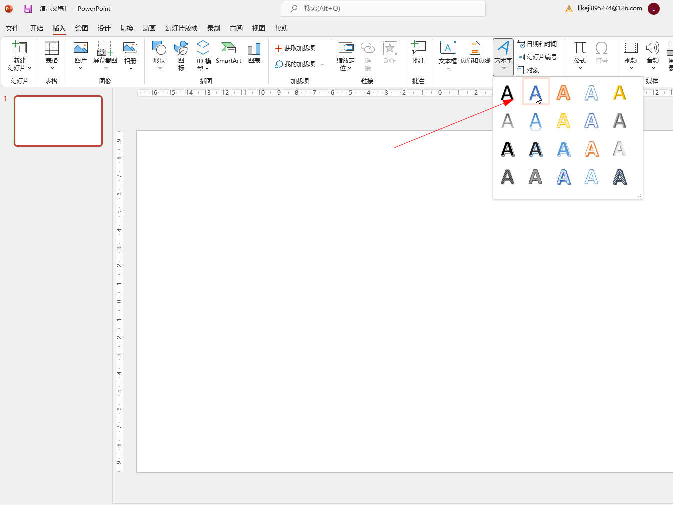
Task: Expand the Text Box dropdown arrow
Action: point(448,68)
